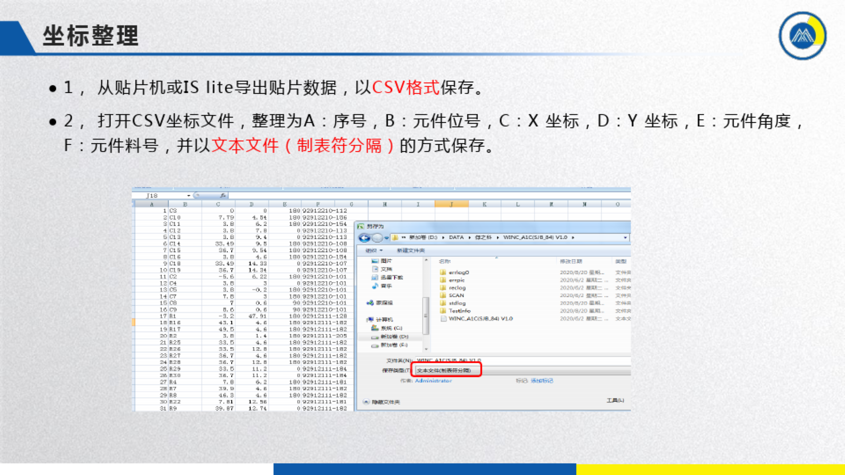Image resolution: width=845 pixels, height=475 pixels.
Task: Click the Back arrow in Save dialog
Action: pyautogui.click(x=364, y=238)
